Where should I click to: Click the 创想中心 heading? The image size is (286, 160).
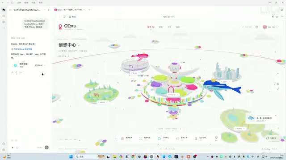pos(67,45)
